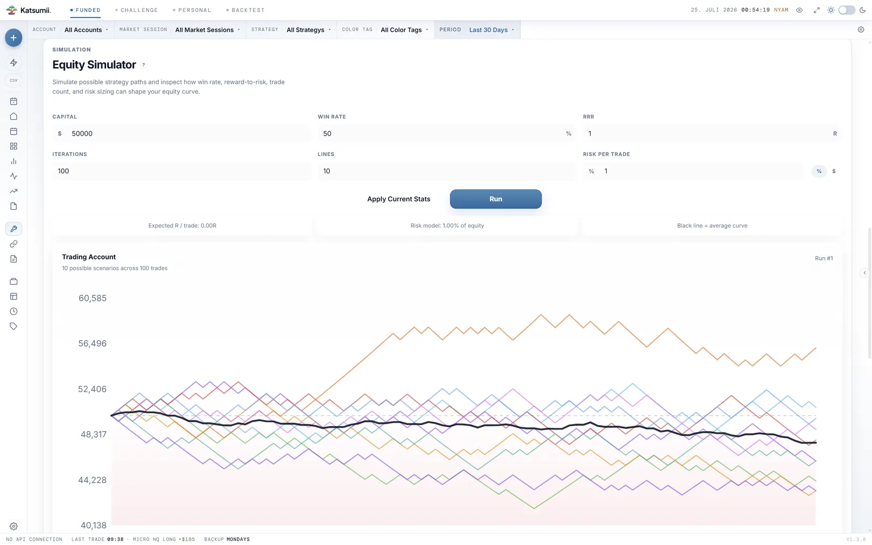The image size is (872, 545).
Task: Click the filter bar settings gear
Action: pyautogui.click(x=861, y=29)
